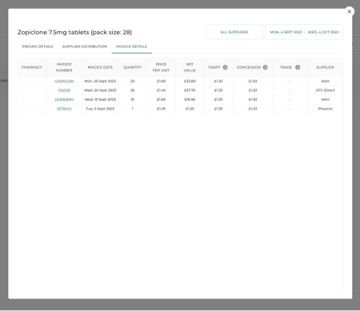Screen dimensions: 360x311
Task: Click the quantity 26 cell
Action: click(132, 90)
